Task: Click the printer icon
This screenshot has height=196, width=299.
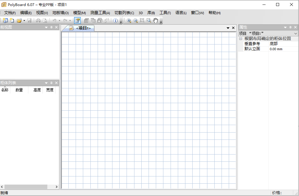Action: point(38,20)
